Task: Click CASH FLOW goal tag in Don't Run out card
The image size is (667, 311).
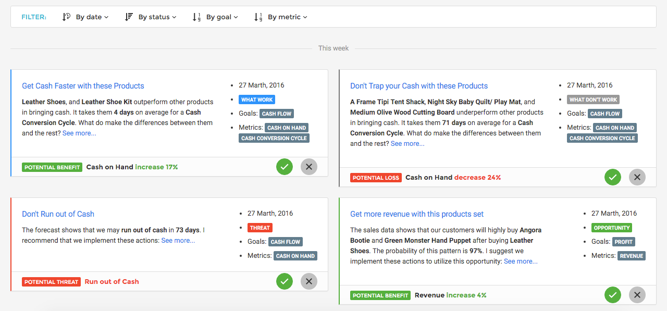Action: pos(286,242)
